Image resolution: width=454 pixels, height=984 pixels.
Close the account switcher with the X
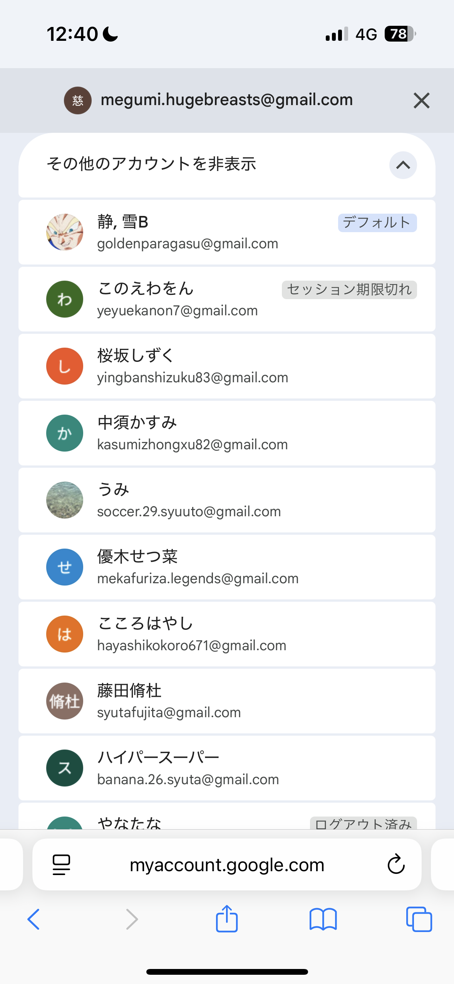coord(421,100)
